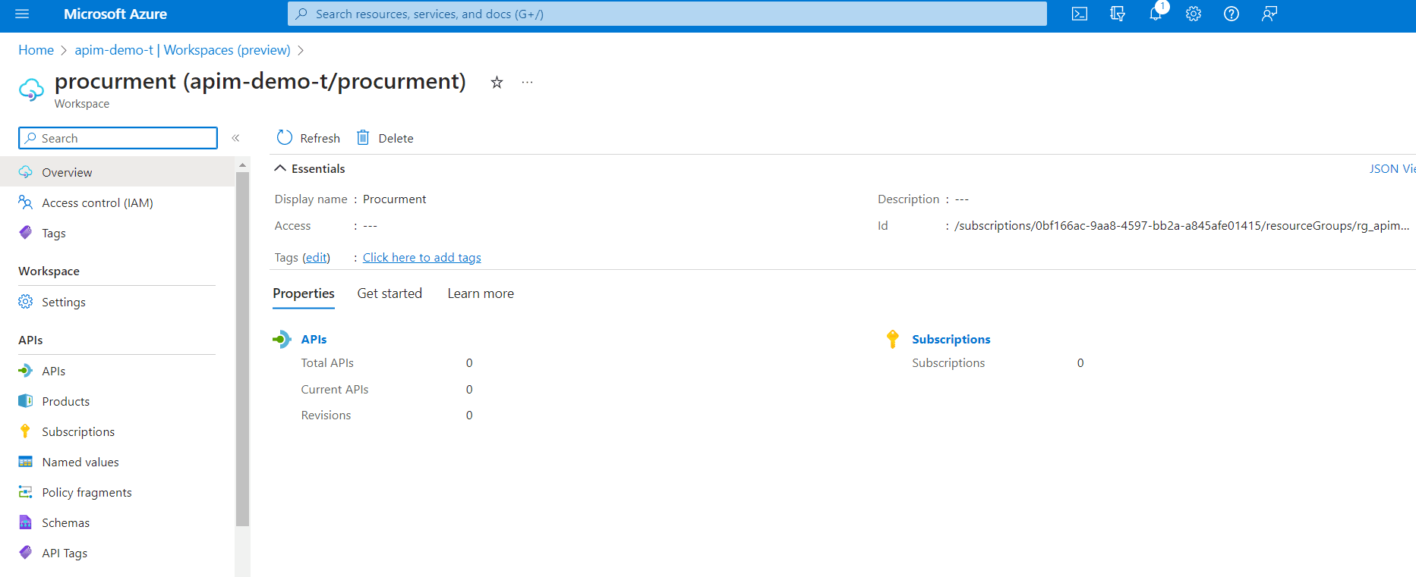Click the Products icon in the sidebar
Image resolution: width=1416 pixels, height=577 pixels.
point(26,401)
